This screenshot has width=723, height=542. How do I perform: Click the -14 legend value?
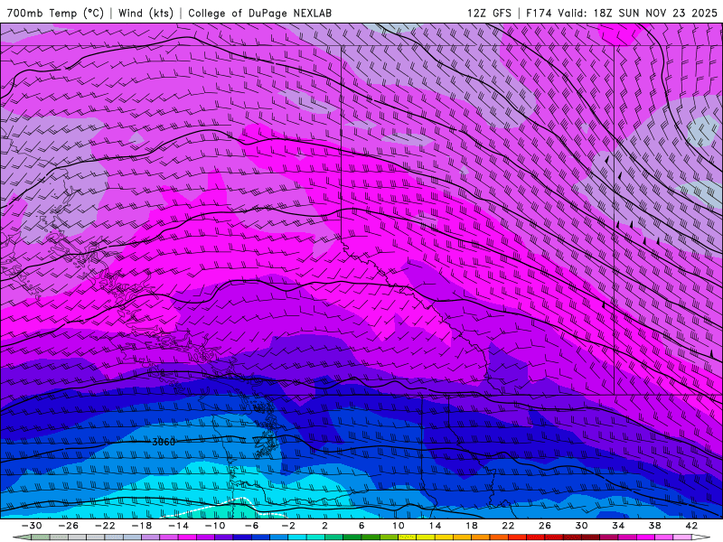[178, 526]
